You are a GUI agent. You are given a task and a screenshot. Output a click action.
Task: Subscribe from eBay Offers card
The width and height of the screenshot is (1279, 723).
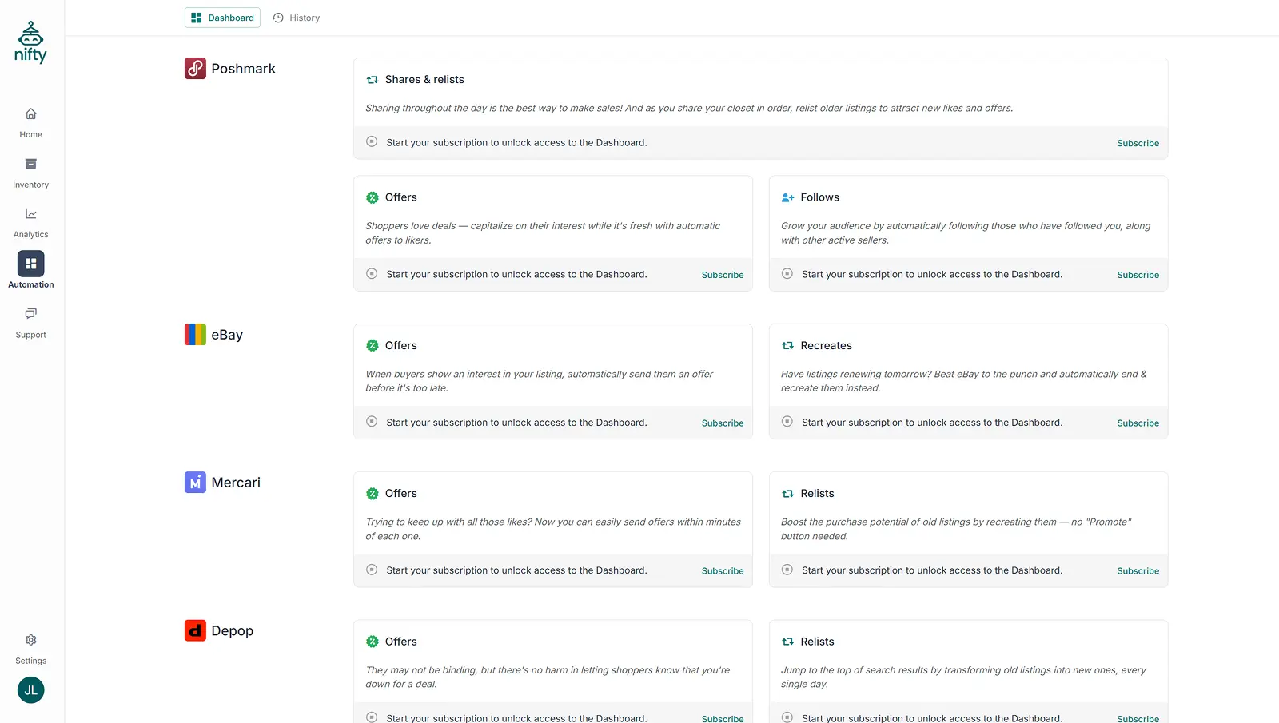[723, 423]
